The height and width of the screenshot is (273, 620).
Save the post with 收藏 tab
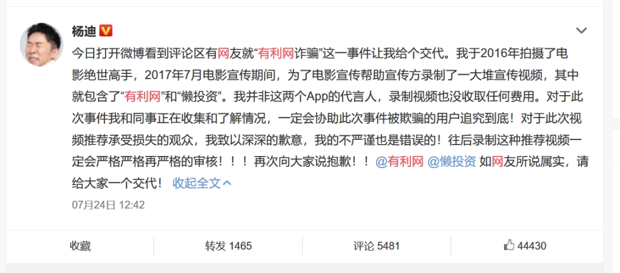point(80,246)
